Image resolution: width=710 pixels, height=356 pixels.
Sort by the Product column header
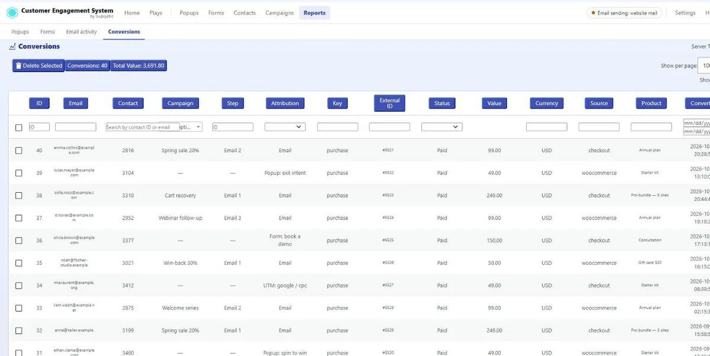pos(651,103)
